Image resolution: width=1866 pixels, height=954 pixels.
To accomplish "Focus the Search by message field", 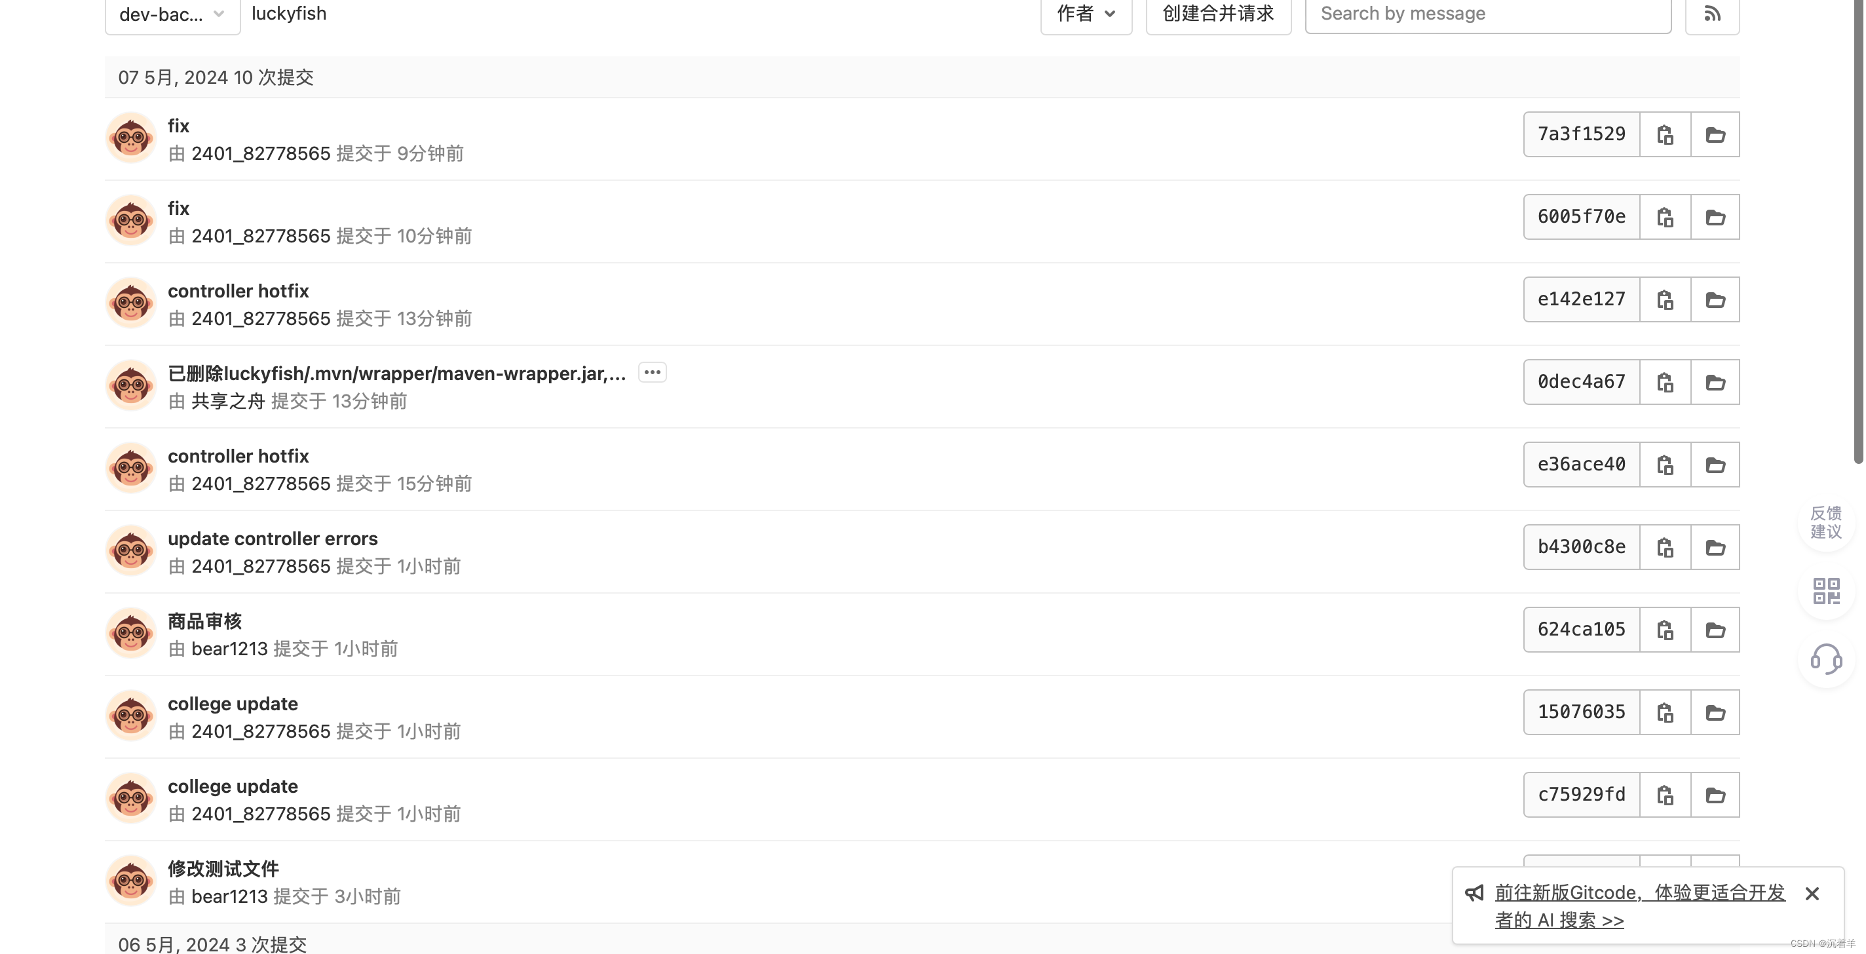I will 1487,14.
